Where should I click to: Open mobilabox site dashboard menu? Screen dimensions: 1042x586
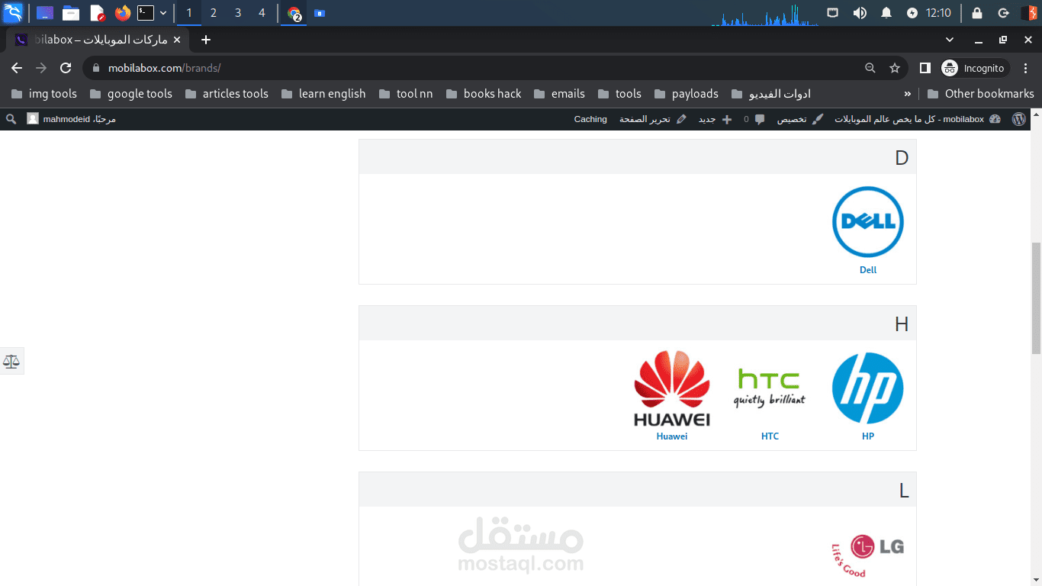918,119
